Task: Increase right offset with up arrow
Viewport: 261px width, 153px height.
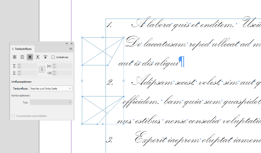Action: (x=54, y=72)
